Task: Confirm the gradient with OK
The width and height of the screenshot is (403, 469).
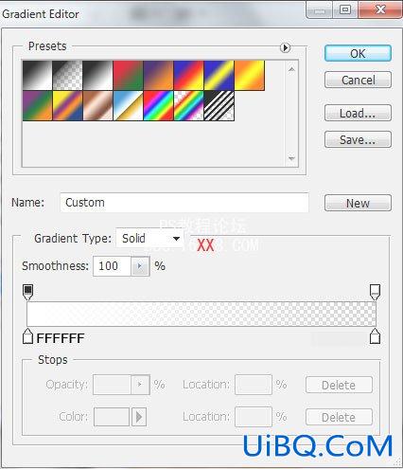Action: click(x=358, y=53)
